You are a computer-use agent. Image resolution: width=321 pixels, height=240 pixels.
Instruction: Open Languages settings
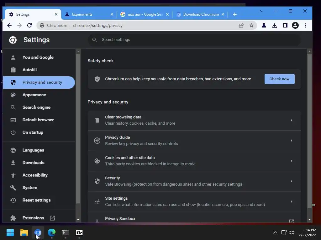39,150
